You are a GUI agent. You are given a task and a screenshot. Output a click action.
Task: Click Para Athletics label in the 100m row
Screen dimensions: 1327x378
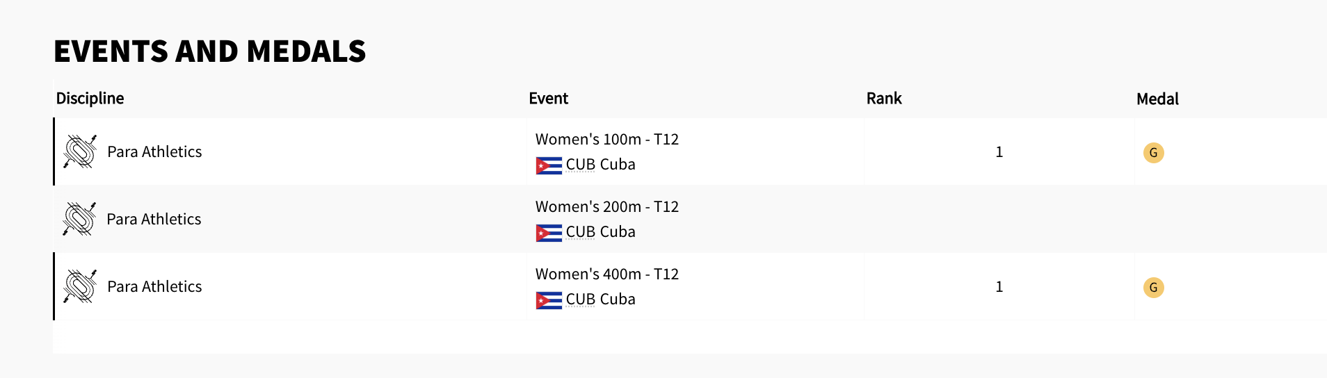point(154,152)
